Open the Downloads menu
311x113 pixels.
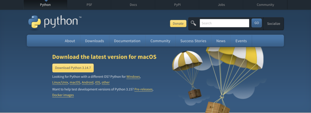(x=94, y=41)
